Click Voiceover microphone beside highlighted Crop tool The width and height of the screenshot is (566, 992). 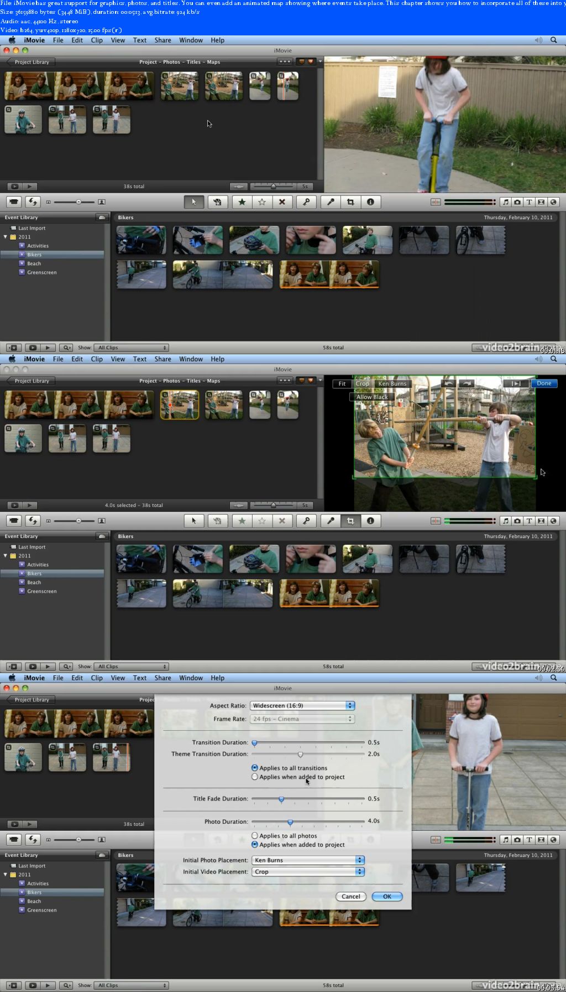(331, 521)
